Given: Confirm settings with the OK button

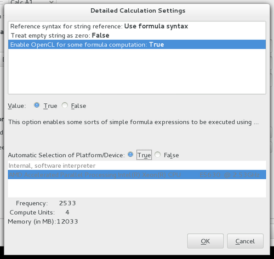Looking at the screenshot, I should [206, 241].
